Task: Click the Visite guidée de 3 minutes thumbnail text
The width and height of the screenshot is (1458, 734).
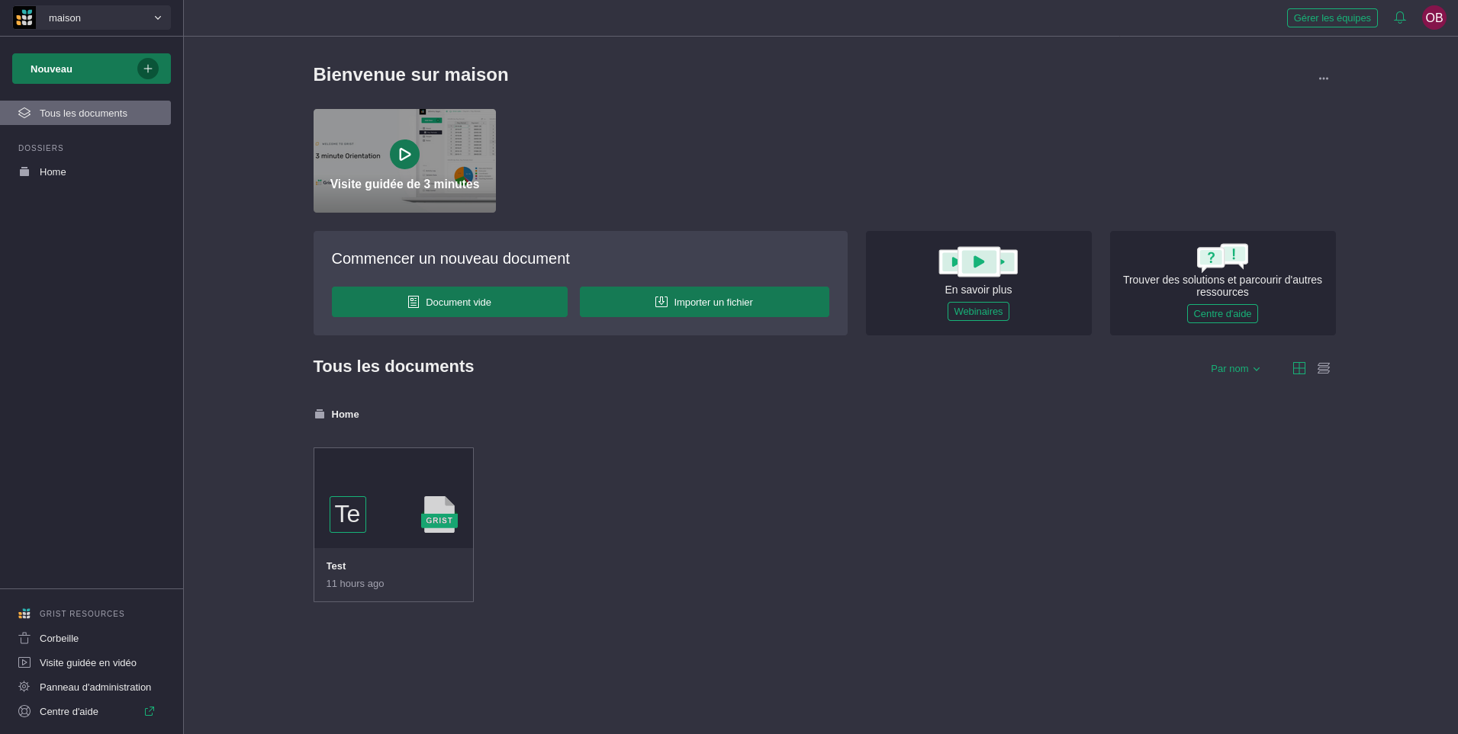Action: tap(404, 184)
